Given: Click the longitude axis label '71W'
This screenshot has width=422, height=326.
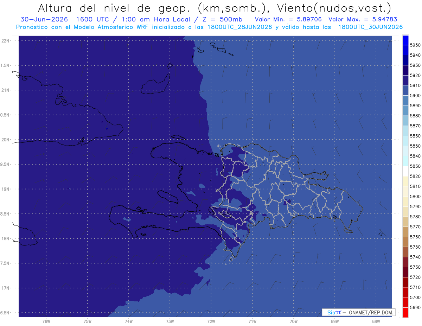Looking at the screenshot, I should (252, 321).
